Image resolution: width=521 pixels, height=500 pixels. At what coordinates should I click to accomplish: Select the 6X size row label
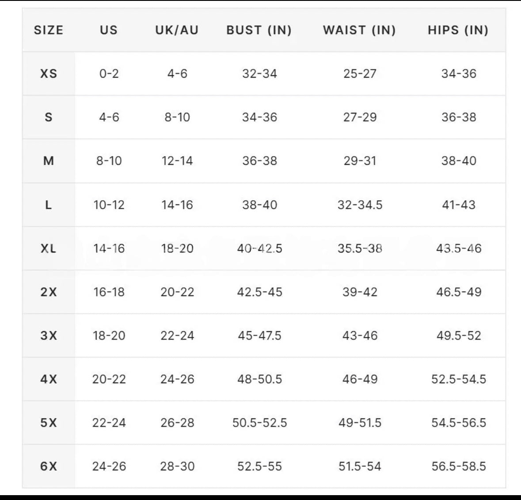click(49, 466)
